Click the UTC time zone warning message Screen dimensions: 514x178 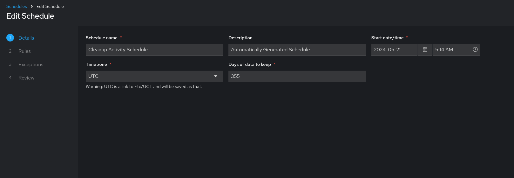click(x=144, y=86)
